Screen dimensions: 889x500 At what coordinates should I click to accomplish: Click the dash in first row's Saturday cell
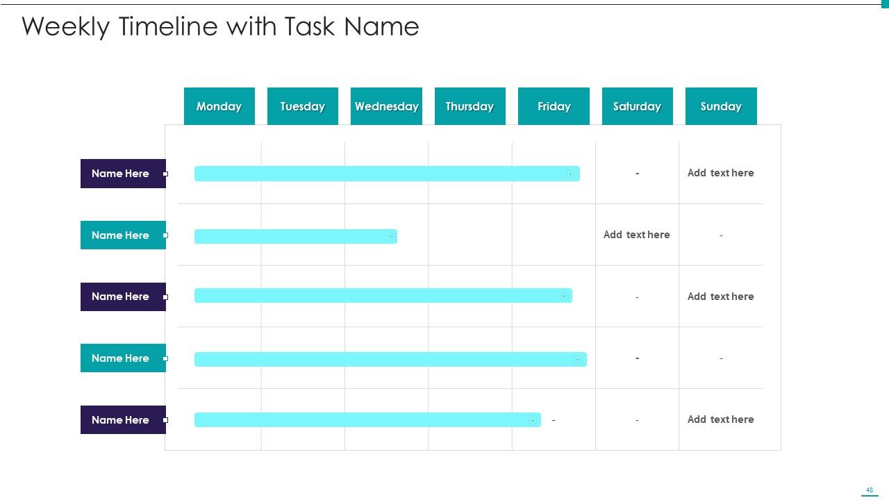click(637, 174)
